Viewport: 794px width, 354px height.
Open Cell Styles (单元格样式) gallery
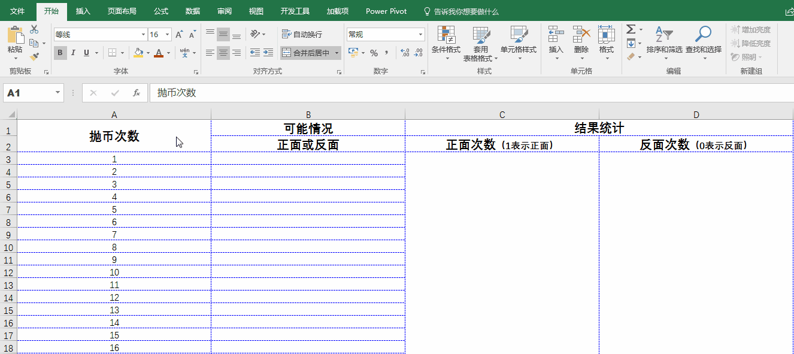(x=519, y=43)
